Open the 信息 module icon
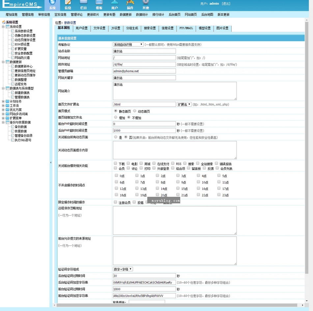 [68, 5]
